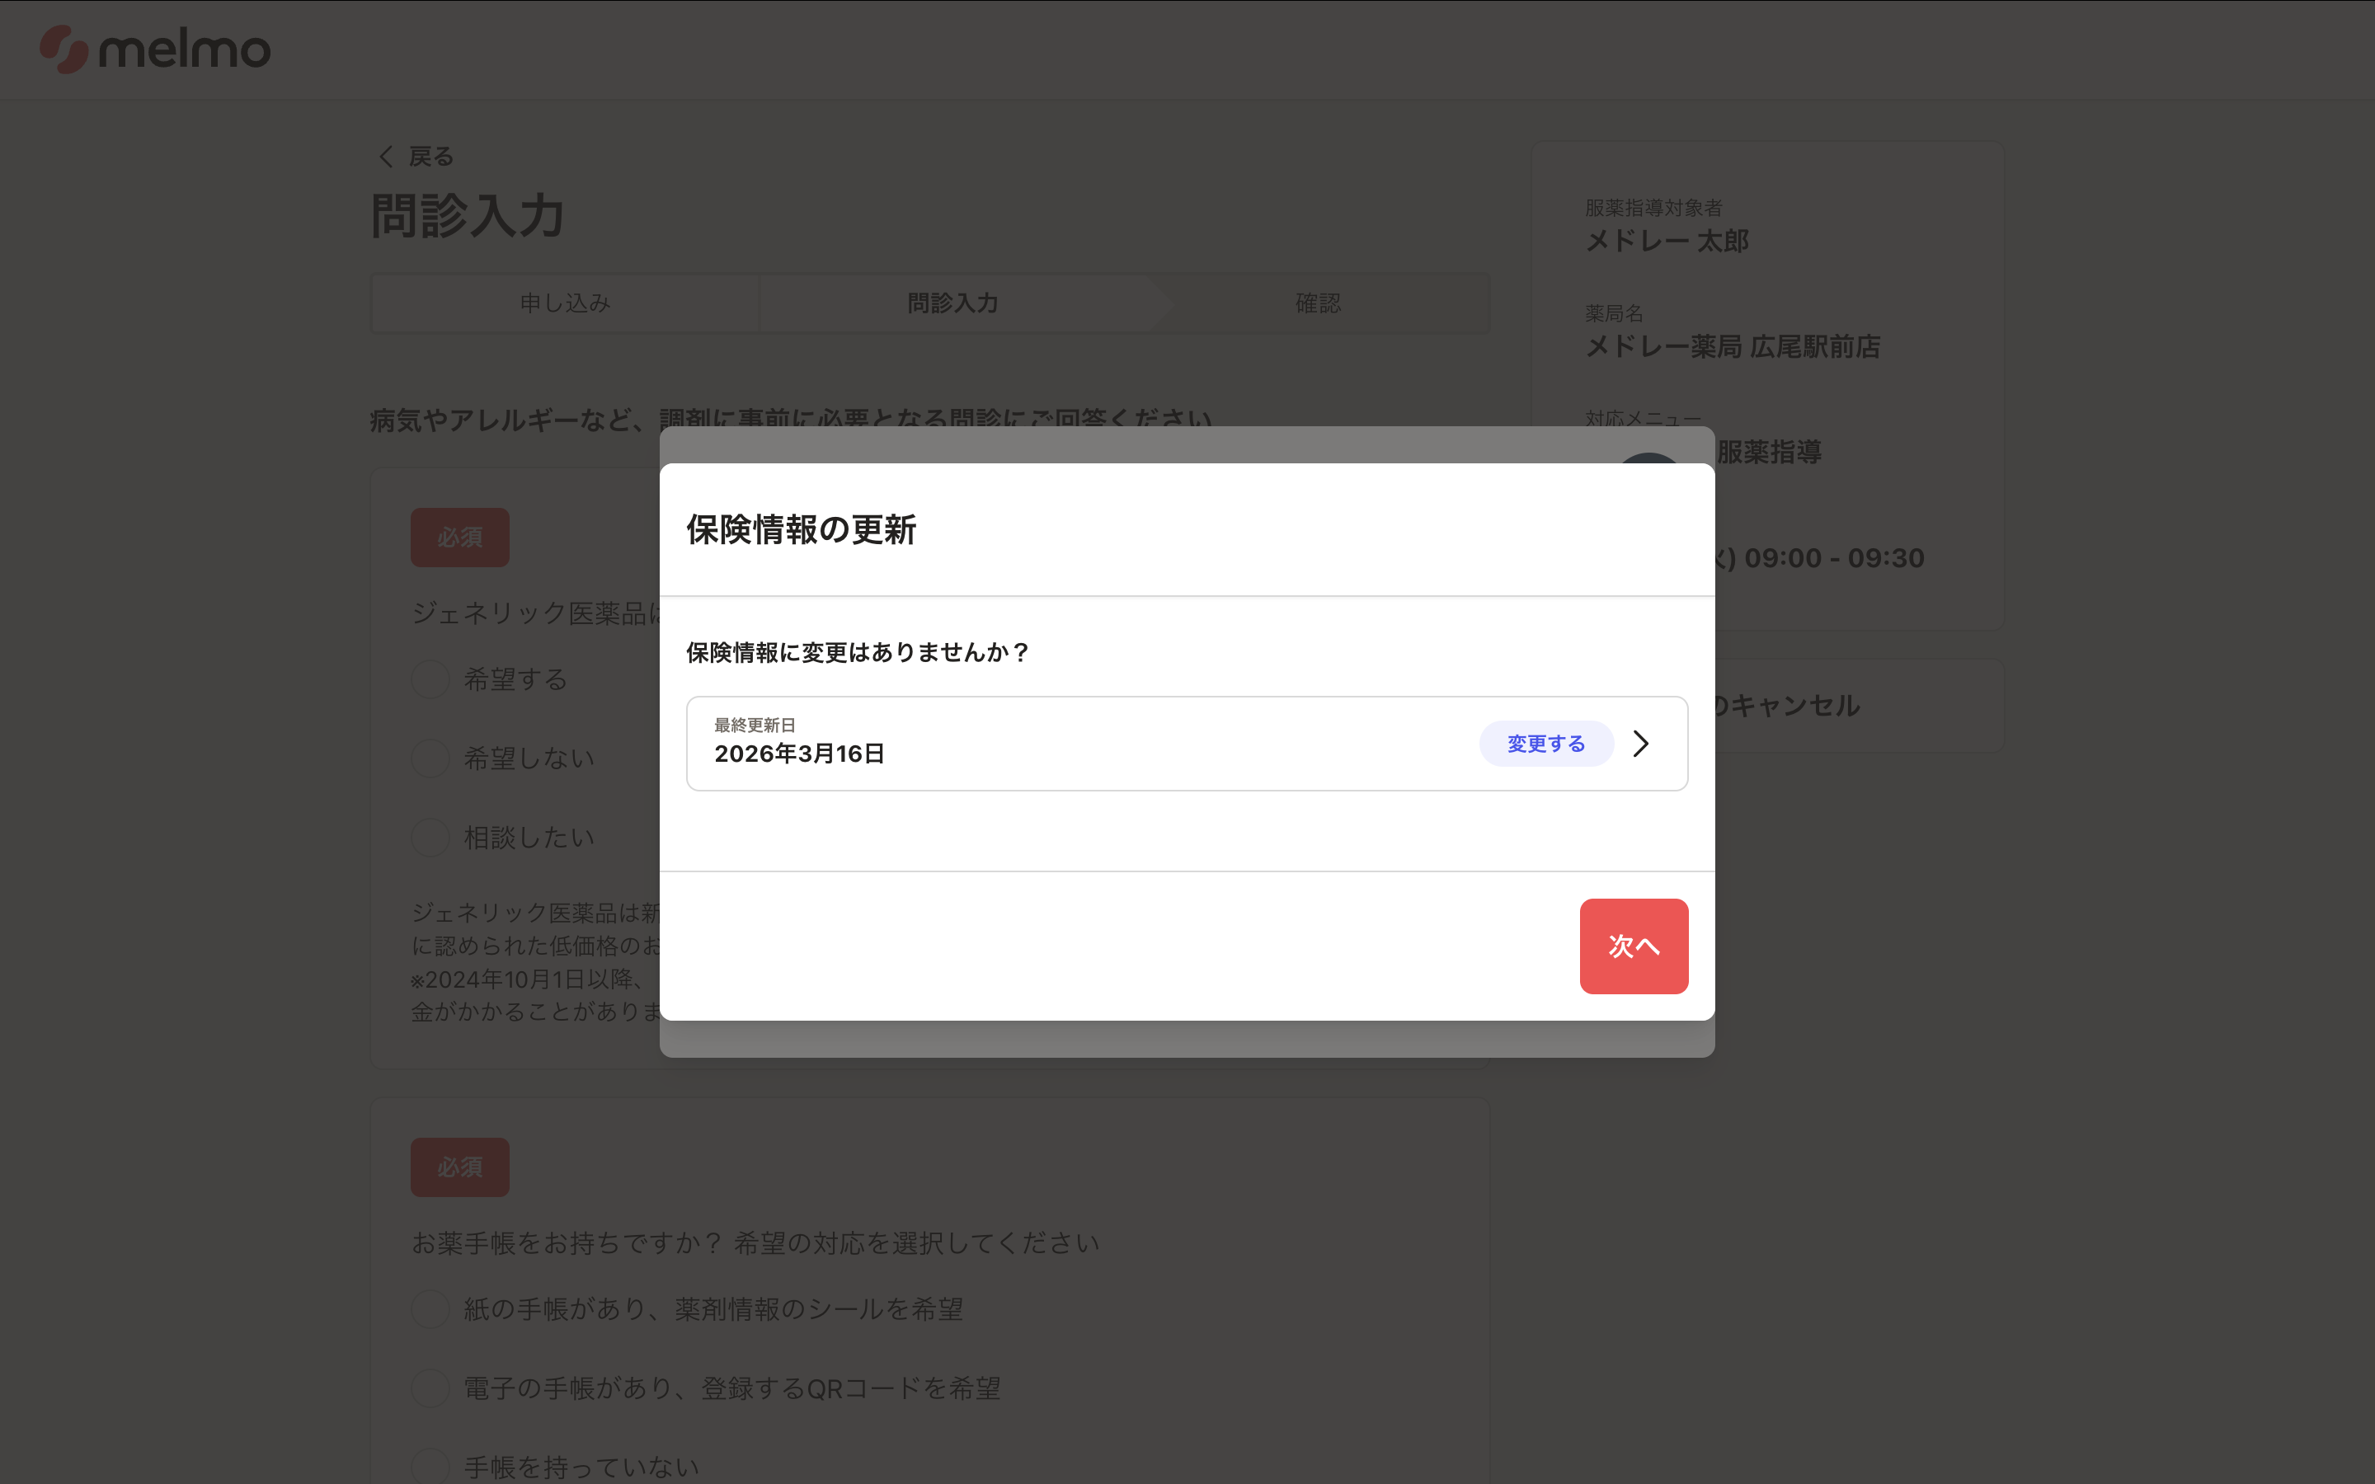The image size is (2375, 1484).
Task: Click the 09:00 - 09:30 time slot text
Action: pyautogui.click(x=1833, y=557)
